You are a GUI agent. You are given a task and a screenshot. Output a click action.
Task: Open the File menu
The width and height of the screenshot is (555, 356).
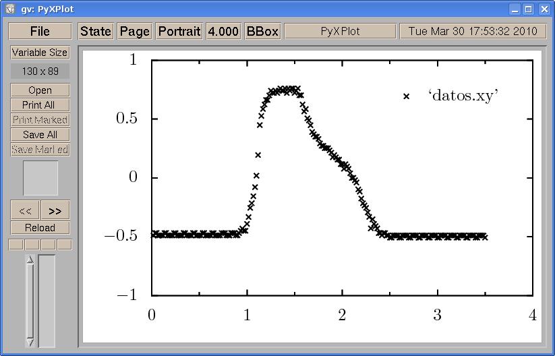pos(40,32)
